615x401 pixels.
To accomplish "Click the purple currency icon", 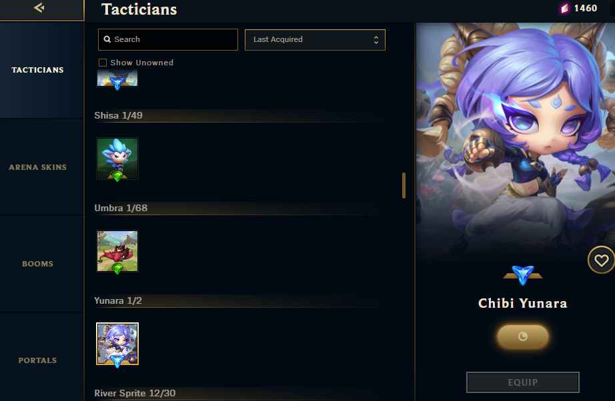I will click(565, 9).
